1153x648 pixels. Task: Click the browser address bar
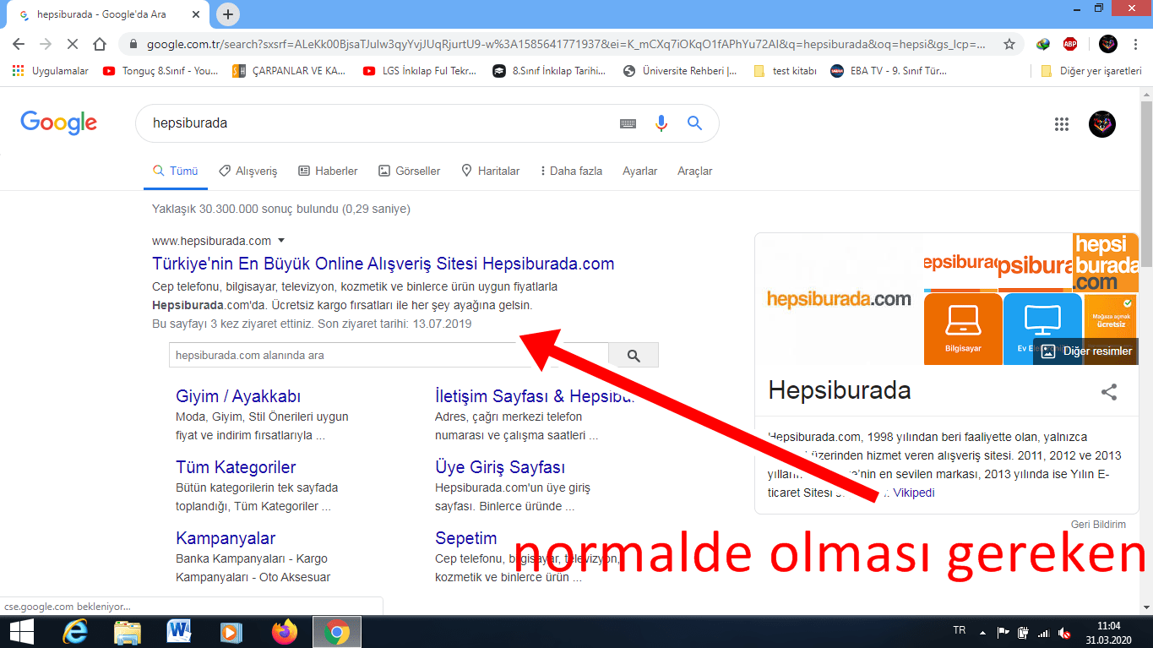point(566,44)
